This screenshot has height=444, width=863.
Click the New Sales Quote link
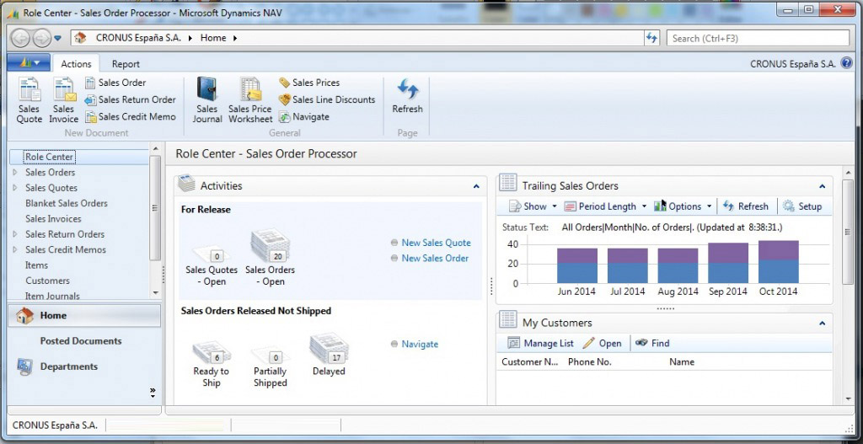coord(436,243)
